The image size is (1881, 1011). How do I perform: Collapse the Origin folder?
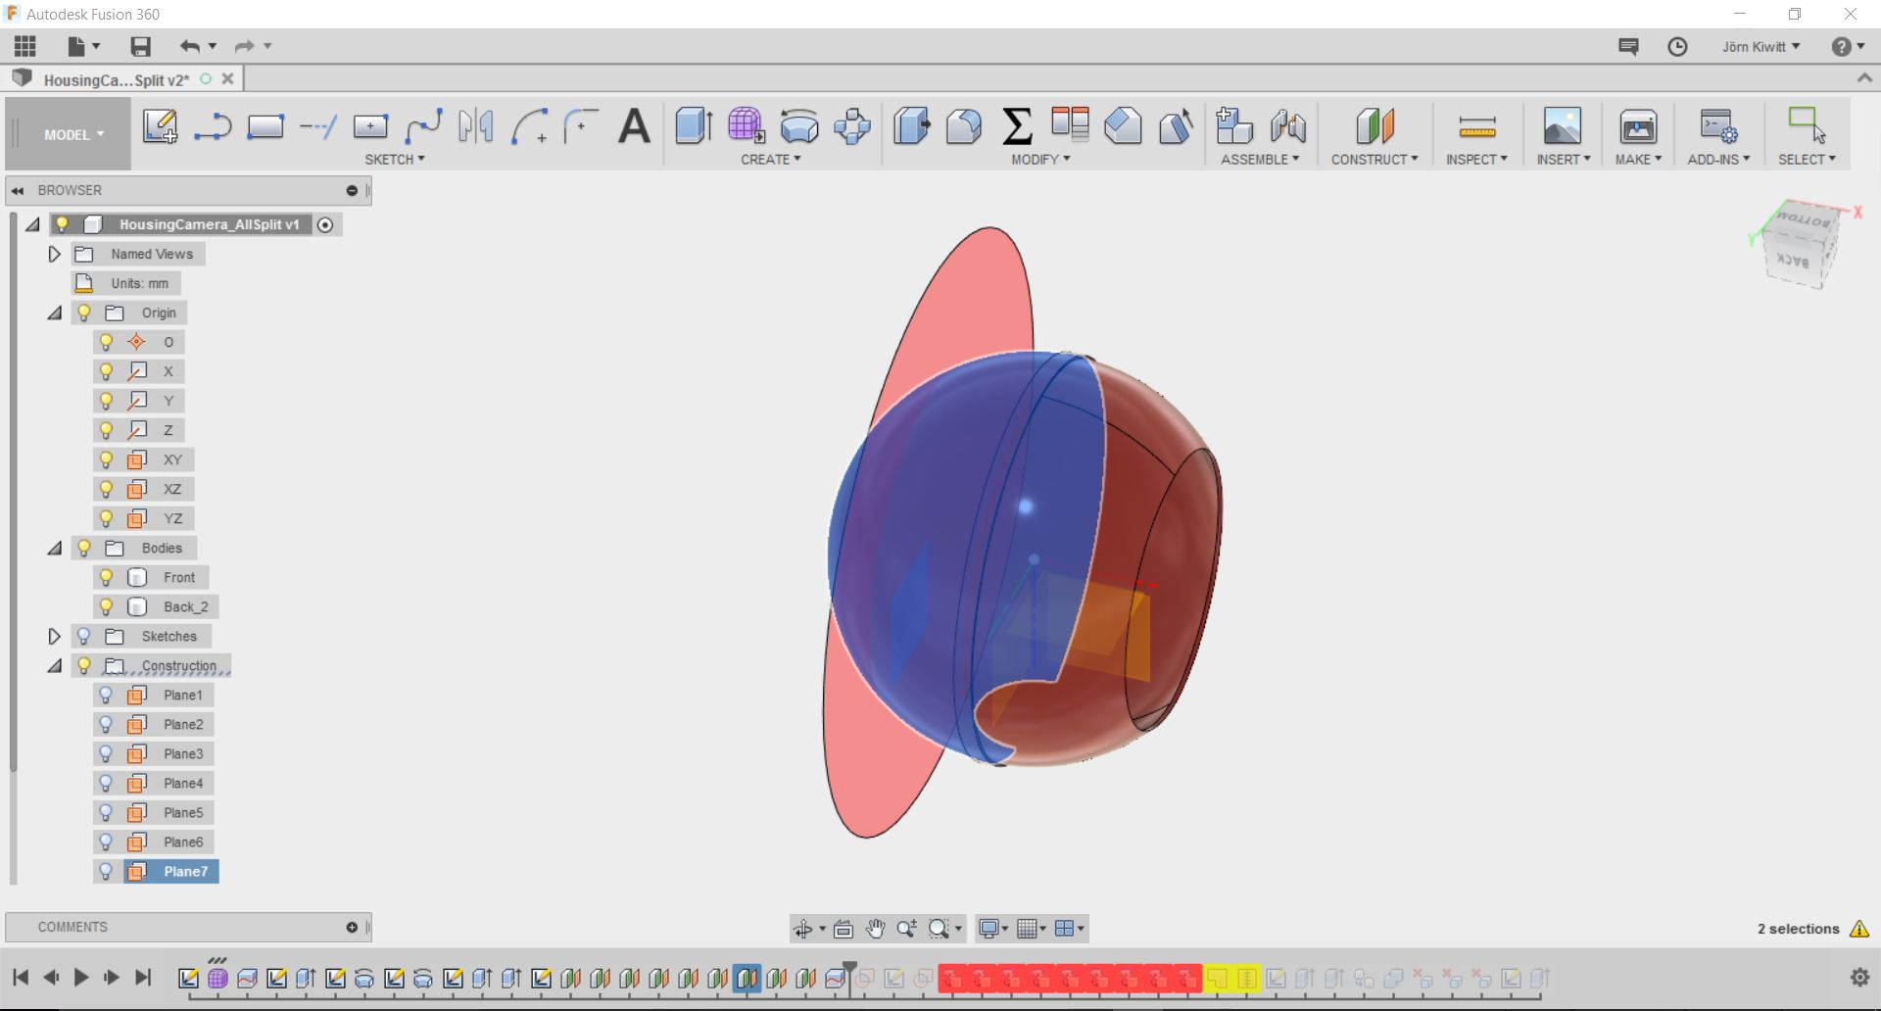click(x=55, y=313)
